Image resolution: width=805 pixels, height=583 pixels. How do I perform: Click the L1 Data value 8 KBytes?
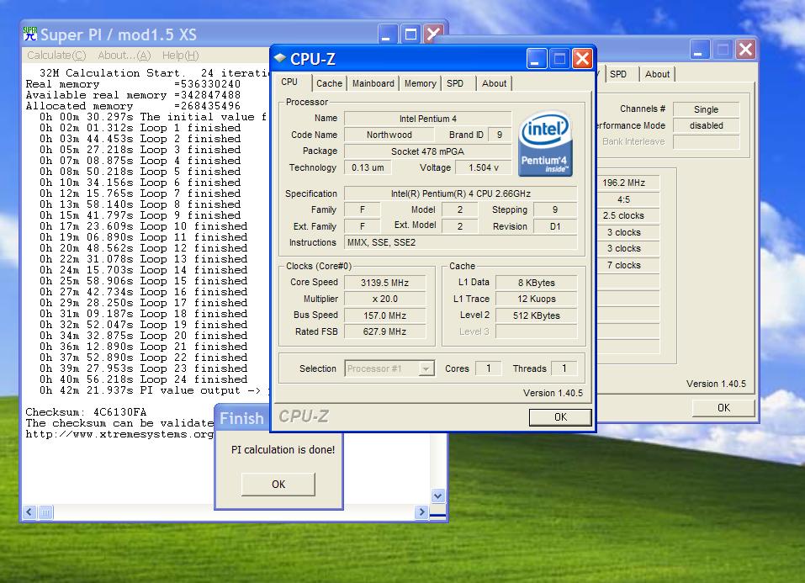[536, 283]
